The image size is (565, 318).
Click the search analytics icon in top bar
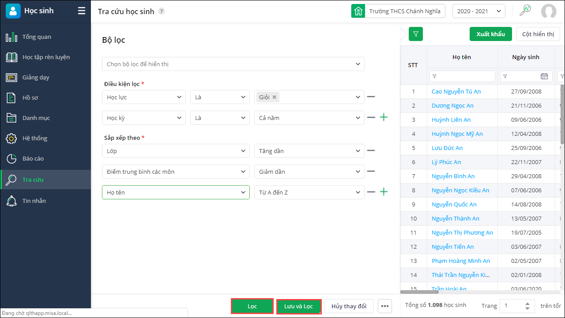click(525, 11)
